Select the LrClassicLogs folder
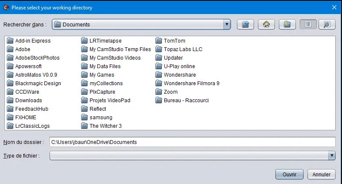Viewport: 342px width, 184px height. pyautogui.click(x=28, y=126)
